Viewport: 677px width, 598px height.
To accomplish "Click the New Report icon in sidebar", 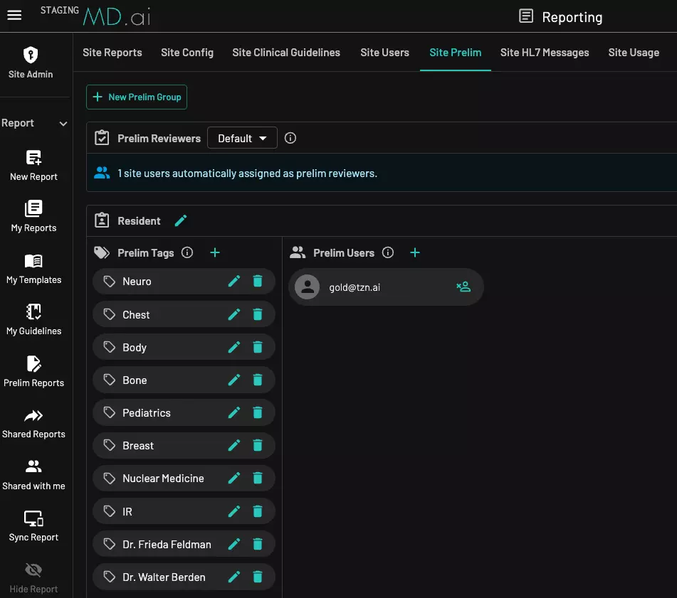I will [33, 159].
